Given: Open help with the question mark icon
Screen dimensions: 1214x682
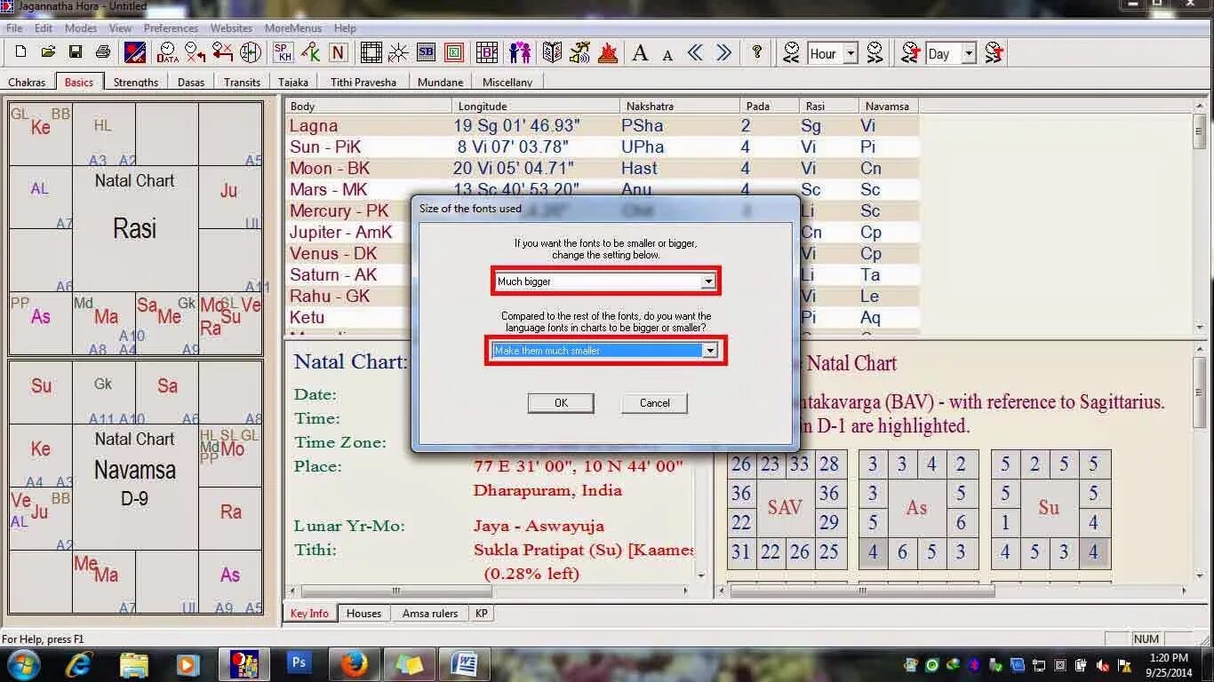Looking at the screenshot, I should [757, 52].
